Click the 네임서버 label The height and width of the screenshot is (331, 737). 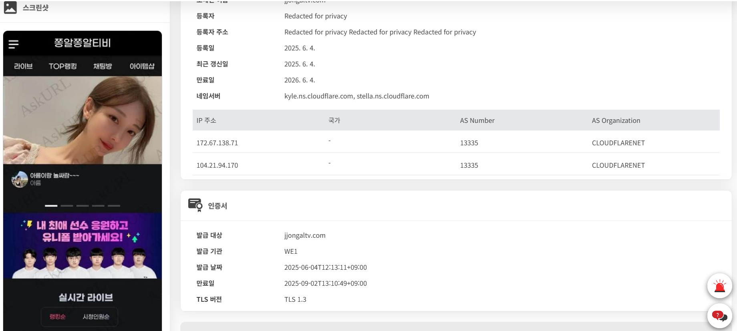click(208, 96)
